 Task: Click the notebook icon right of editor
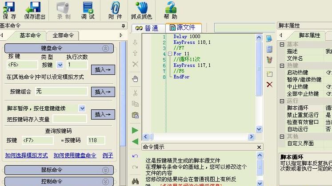[269, 49]
